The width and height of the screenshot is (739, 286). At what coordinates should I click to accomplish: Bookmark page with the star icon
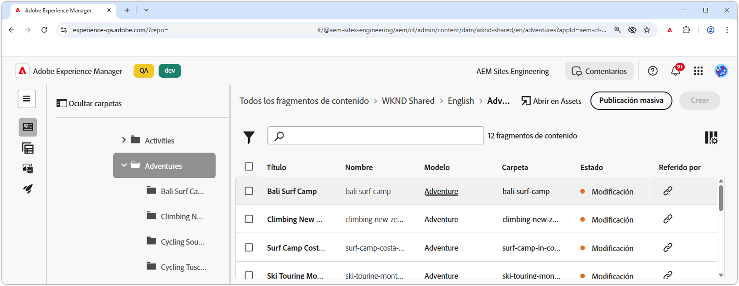coord(647,30)
